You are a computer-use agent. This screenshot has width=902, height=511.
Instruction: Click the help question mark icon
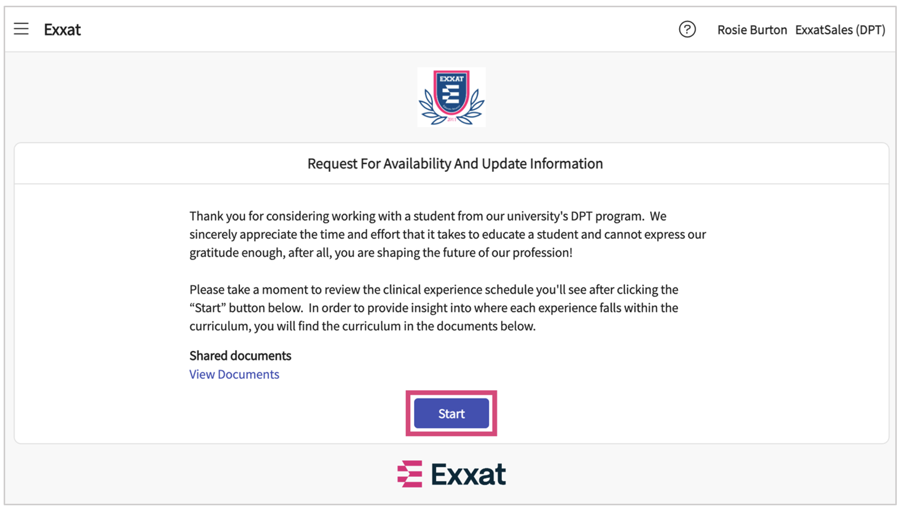tap(687, 30)
